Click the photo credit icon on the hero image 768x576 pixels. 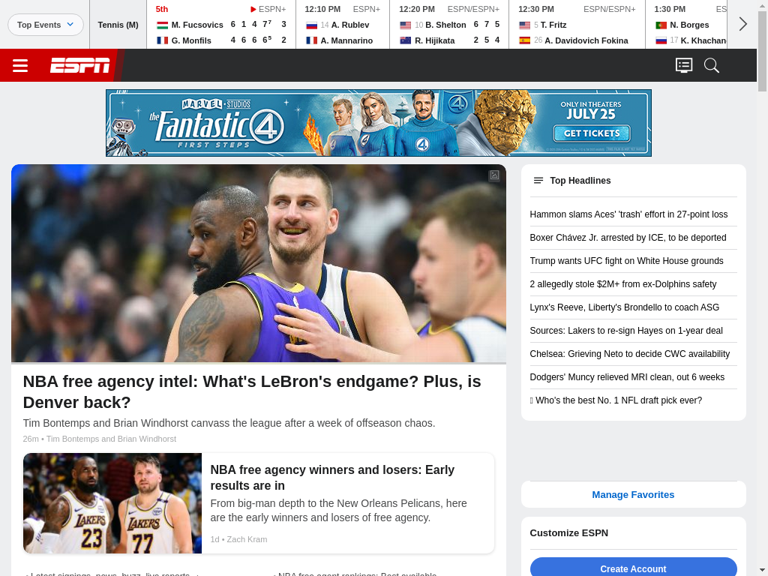pos(494,175)
